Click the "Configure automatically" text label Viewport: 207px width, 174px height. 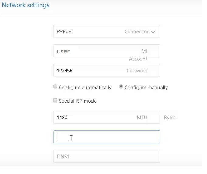85,88
